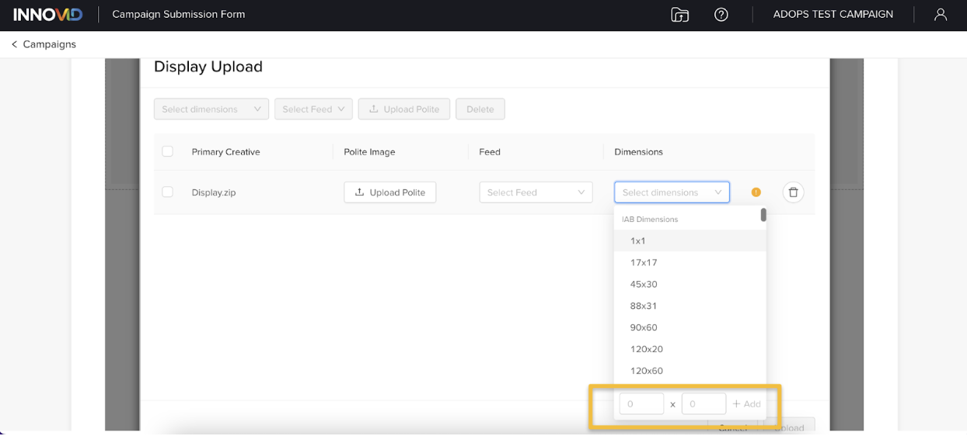Viewport: 967px width, 436px height.
Task: Select the 120x60 dimension option
Action: pyautogui.click(x=689, y=371)
